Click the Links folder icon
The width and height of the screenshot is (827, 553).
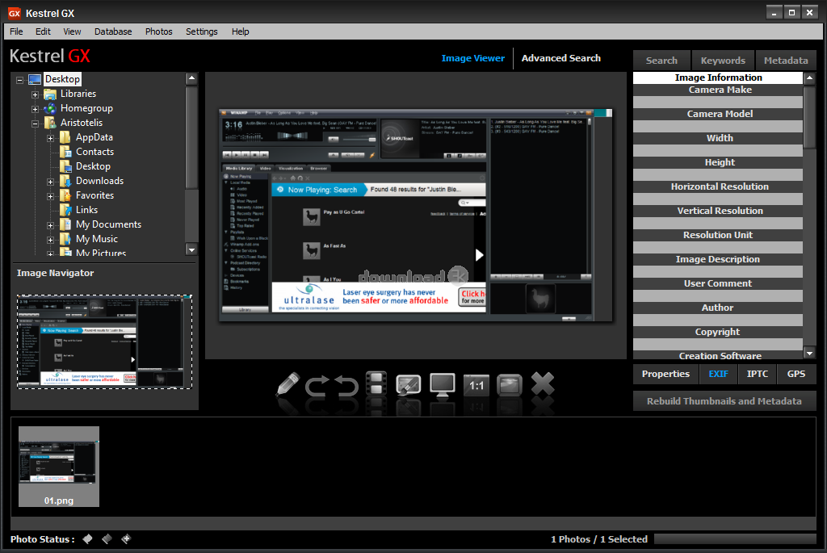pyautogui.click(x=65, y=210)
